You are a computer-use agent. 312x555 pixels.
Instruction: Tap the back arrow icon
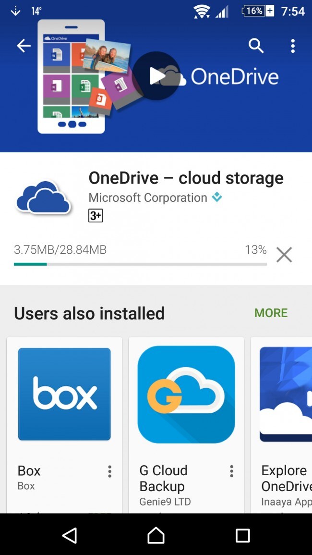coord(24,46)
